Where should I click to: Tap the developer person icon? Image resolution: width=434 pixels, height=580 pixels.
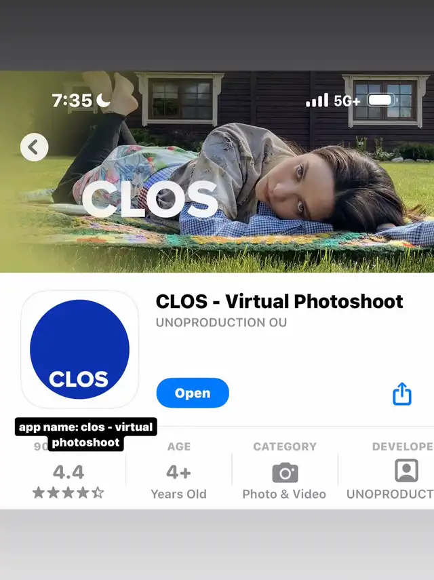click(x=406, y=471)
